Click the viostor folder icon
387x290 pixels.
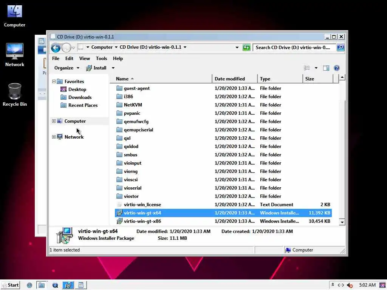point(119,196)
